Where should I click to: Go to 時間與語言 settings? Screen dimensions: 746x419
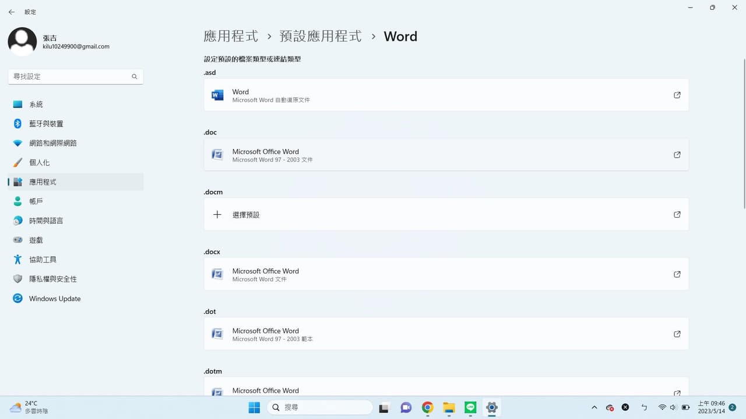[76, 221]
